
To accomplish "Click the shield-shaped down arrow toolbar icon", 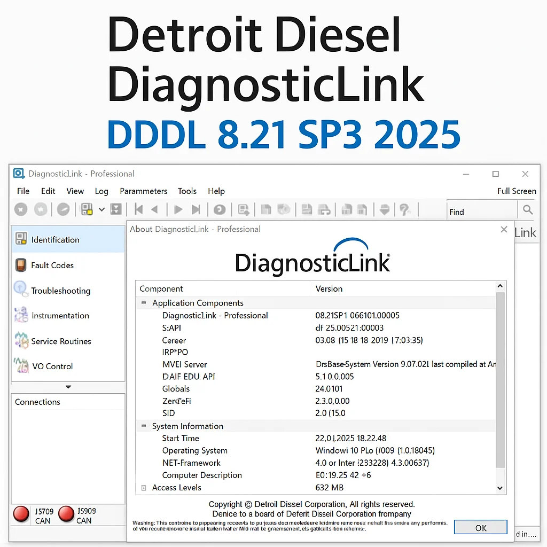I will coord(385,209).
